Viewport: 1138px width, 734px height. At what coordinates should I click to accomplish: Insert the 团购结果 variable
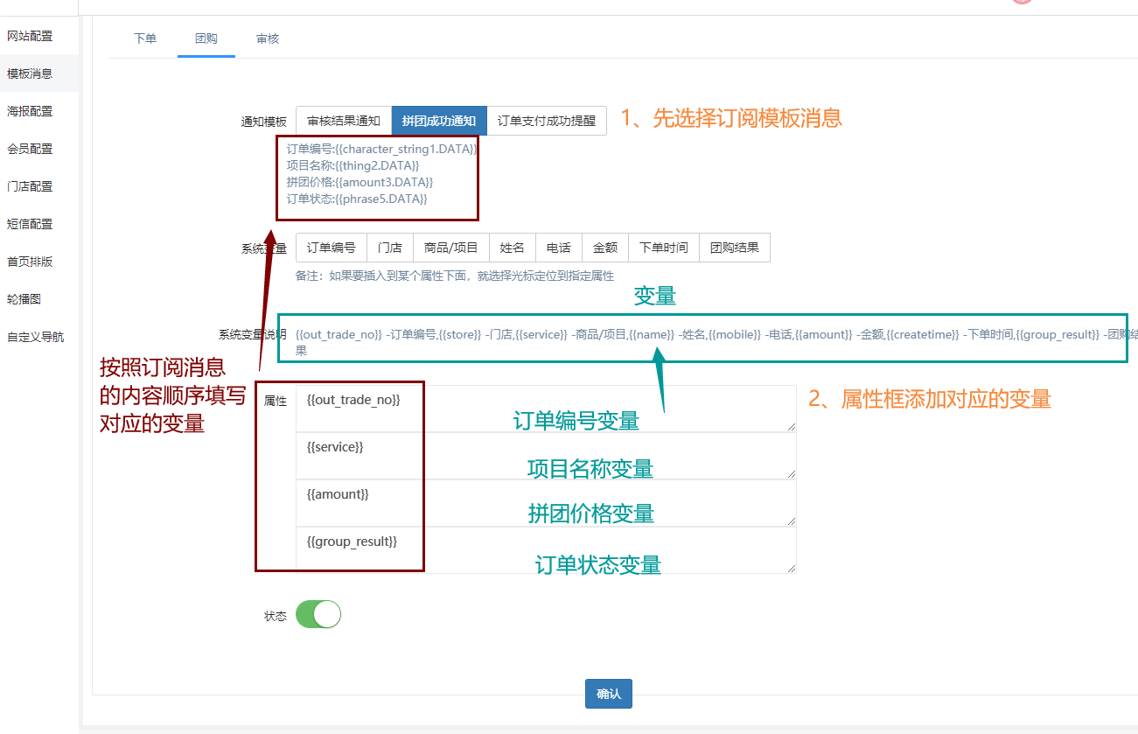pyautogui.click(x=735, y=248)
